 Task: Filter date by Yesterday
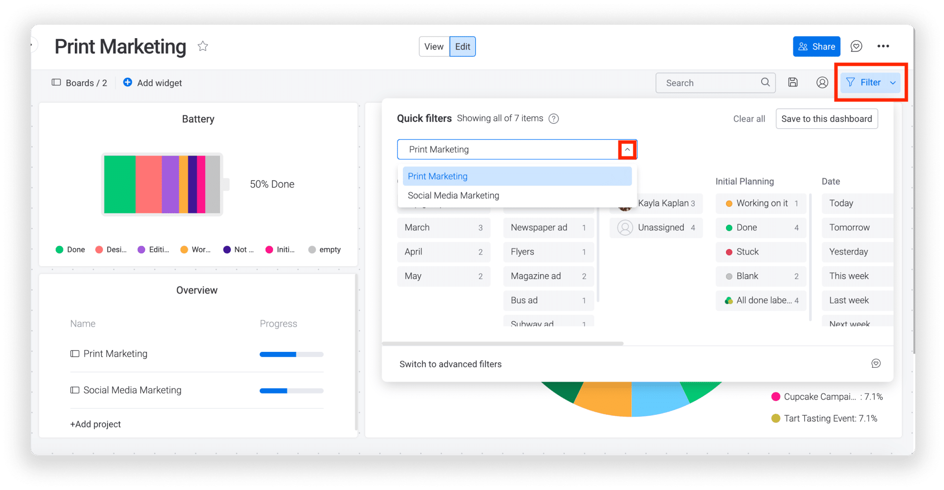point(857,252)
